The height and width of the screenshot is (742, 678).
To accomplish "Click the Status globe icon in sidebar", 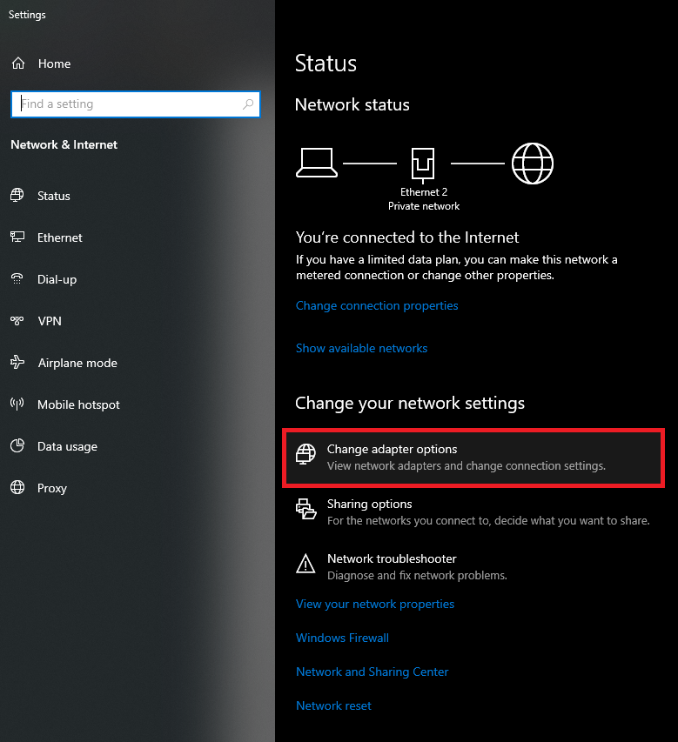I will 17,196.
